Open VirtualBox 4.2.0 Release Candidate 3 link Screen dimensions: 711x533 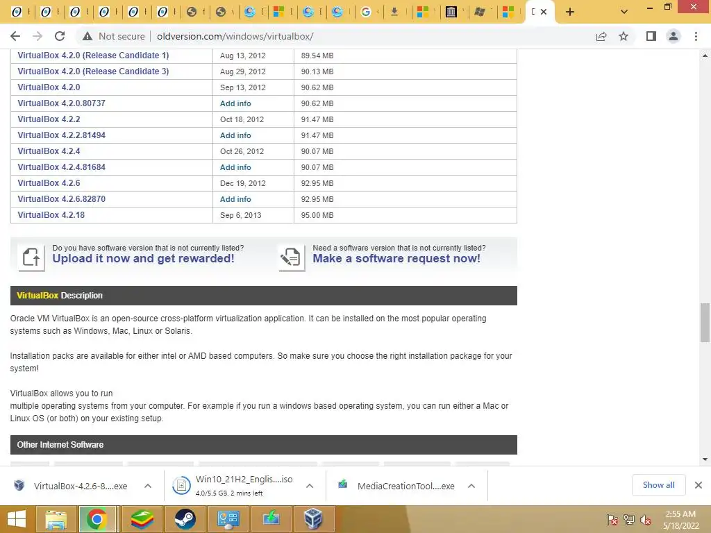(93, 71)
